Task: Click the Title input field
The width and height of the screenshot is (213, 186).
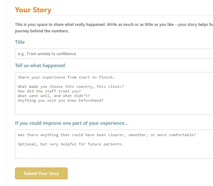Action: click(x=114, y=54)
